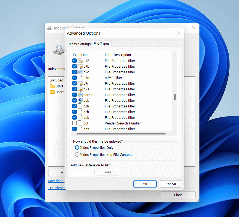Screen dimensions: 239x217
Task: Uncheck the pdb extension checkbox
Action: click(x=74, y=117)
